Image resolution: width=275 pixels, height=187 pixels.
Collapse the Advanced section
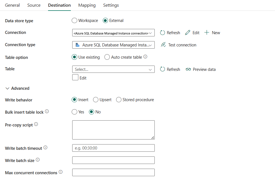click(x=7, y=88)
